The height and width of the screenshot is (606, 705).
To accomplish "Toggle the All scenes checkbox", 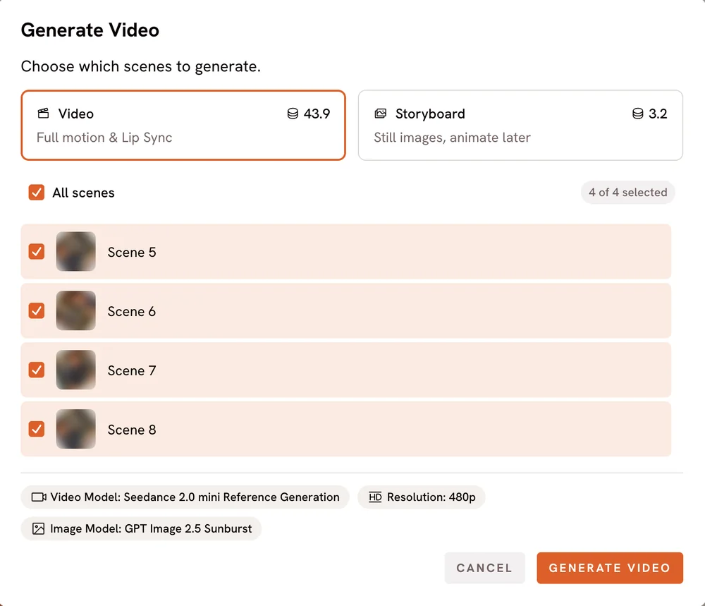I will click(37, 192).
